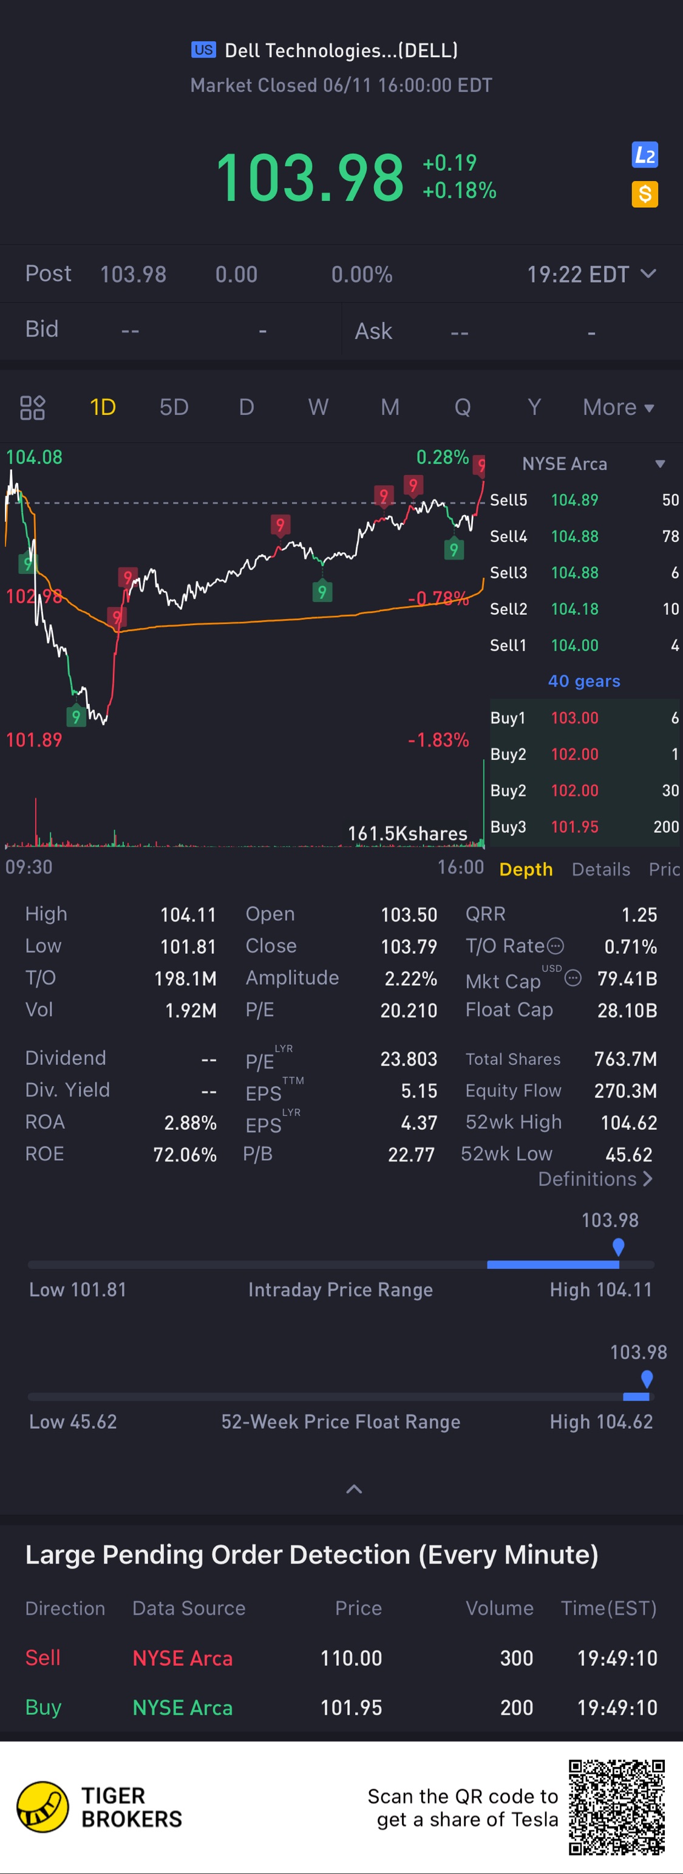Tap the Tesla share QR code
This screenshot has height=1874, width=683.
coord(617,1807)
